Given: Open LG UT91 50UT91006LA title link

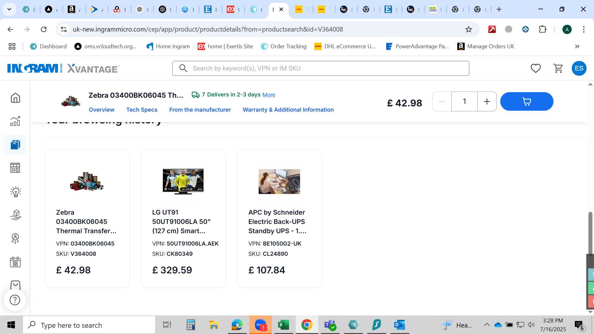Looking at the screenshot, I should (181, 222).
